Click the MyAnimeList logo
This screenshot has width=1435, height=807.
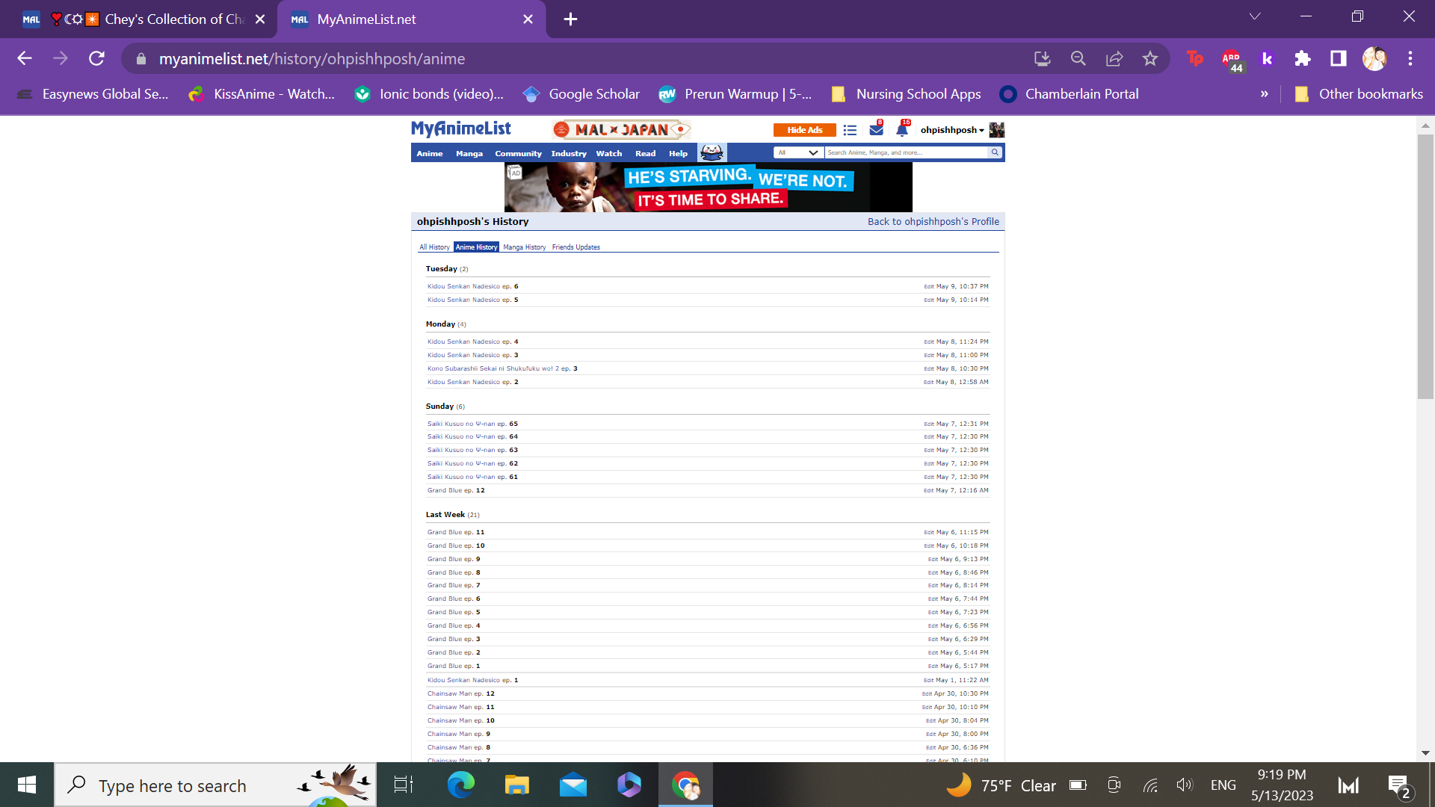tap(461, 129)
